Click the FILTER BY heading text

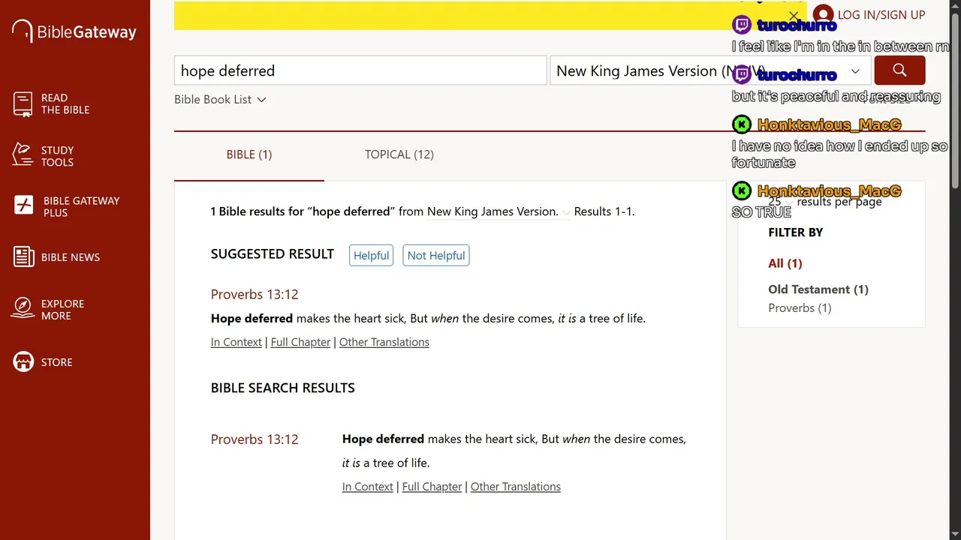pyautogui.click(x=796, y=232)
